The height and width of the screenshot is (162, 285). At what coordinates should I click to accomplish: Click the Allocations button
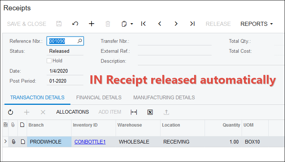pos(72,112)
